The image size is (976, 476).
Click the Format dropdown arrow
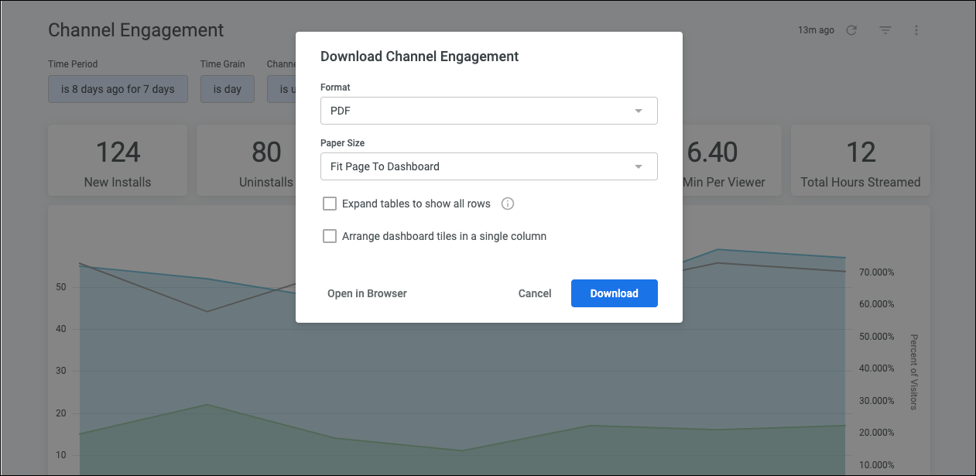coord(639,111)
